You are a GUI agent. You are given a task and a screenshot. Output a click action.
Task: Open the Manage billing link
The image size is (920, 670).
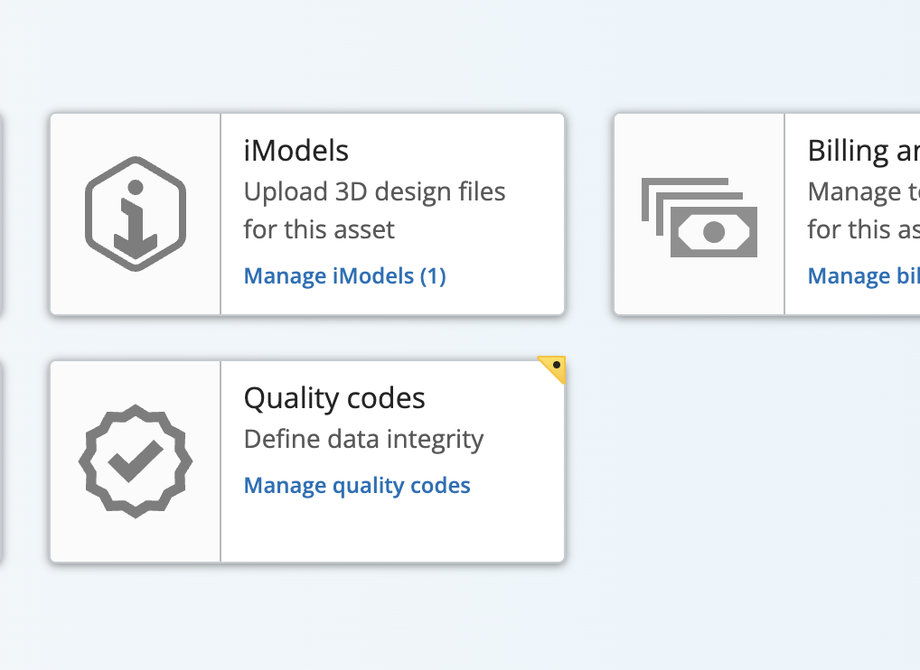[864, 275]
